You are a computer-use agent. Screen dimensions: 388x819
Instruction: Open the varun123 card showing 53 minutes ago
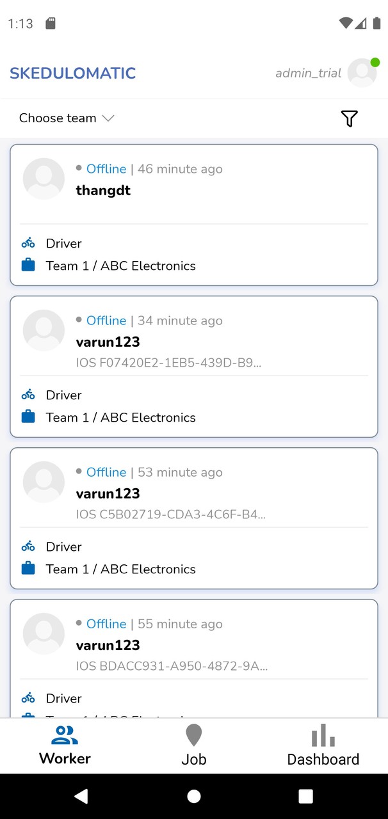point(193,518)
